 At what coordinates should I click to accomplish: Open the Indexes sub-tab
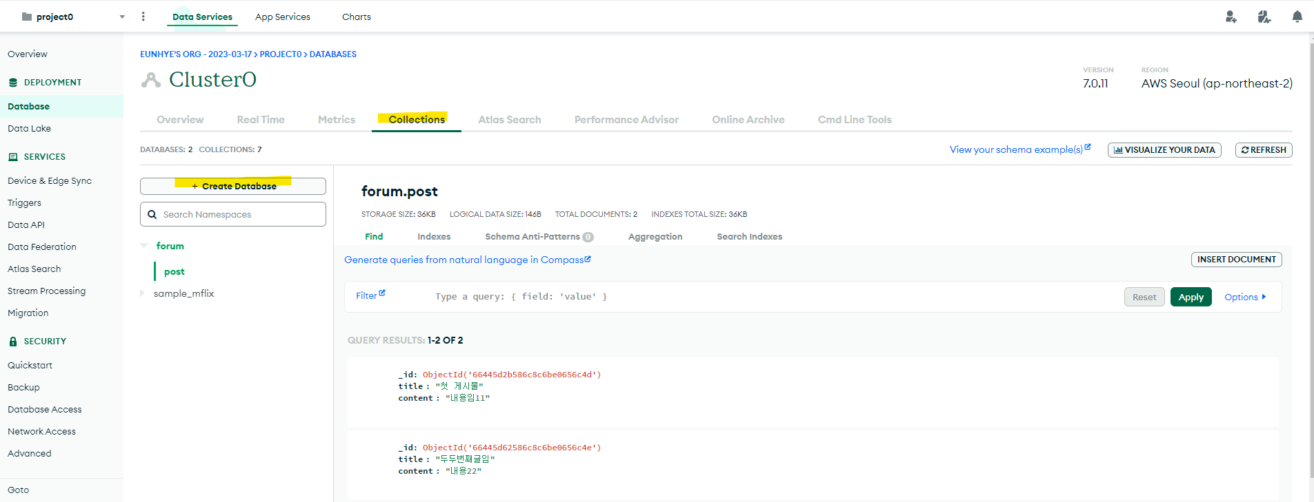(434, 236)
